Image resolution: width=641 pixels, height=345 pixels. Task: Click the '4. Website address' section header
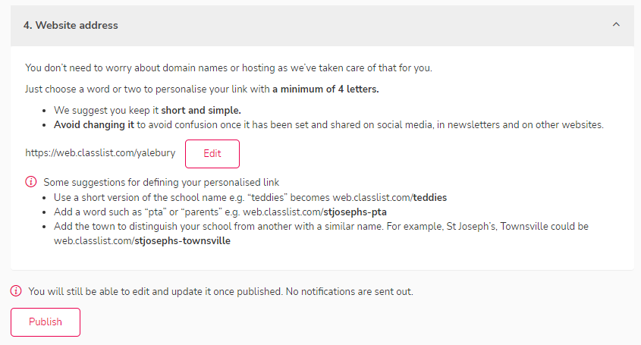[322, 25]
